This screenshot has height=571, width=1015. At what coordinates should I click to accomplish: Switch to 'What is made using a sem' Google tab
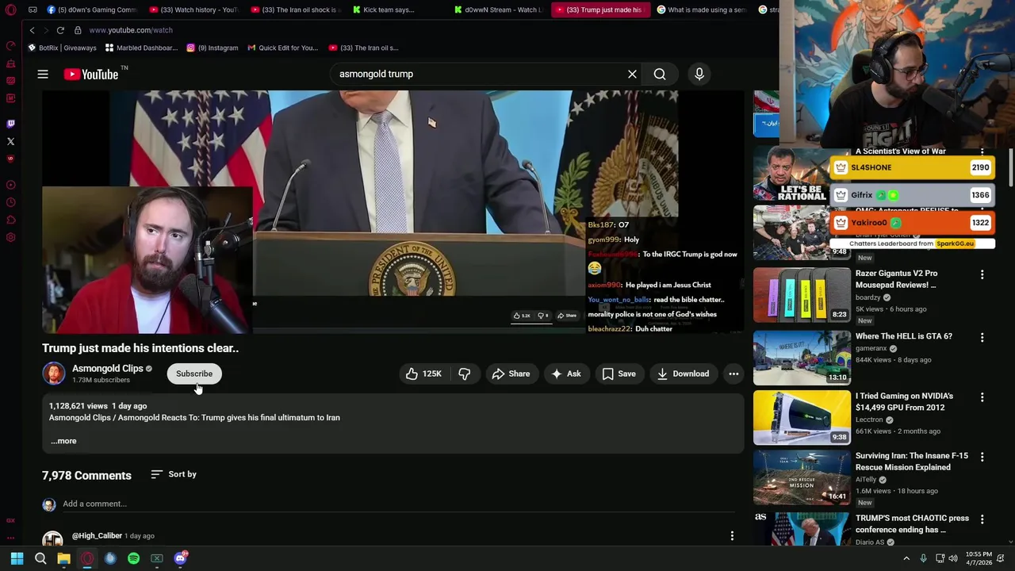click(700, 10)
